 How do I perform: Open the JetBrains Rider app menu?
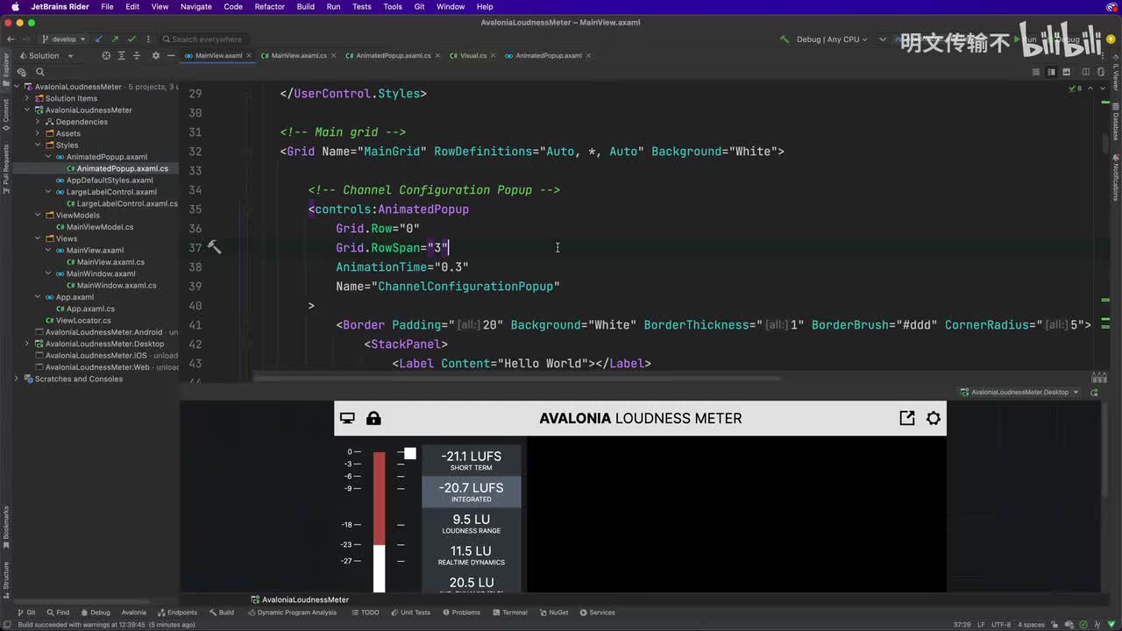tap(59, 6)
